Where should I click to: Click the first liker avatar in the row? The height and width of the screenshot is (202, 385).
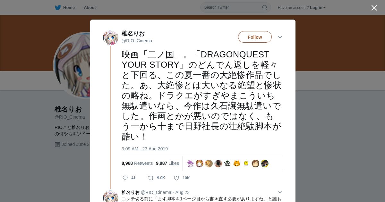191,164
